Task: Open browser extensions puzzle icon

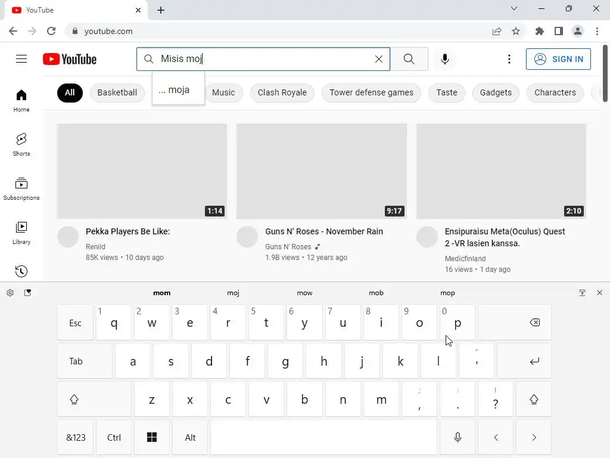Action: coord(539,31)
